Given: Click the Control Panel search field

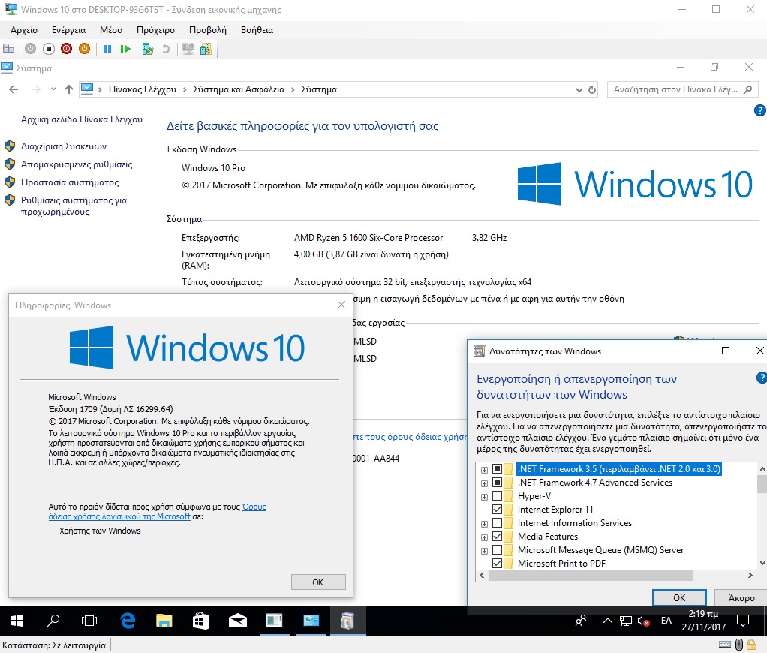Looking at the screenshot, I should [683, 89].
